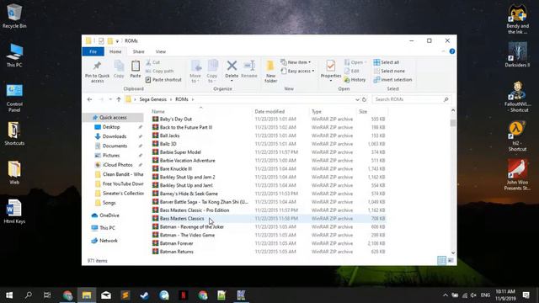Click History in Open group

[x=355, y=80]
